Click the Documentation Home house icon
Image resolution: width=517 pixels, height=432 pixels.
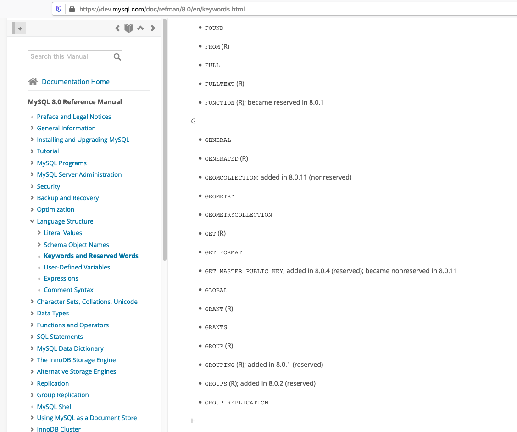pos(33,82)
